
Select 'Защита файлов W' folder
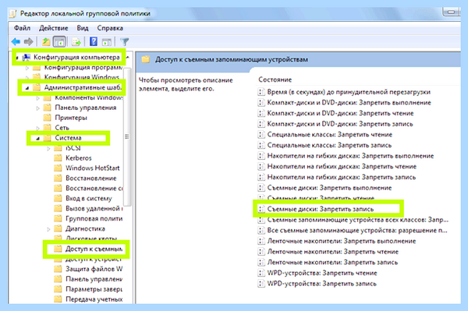click(94, 269)
